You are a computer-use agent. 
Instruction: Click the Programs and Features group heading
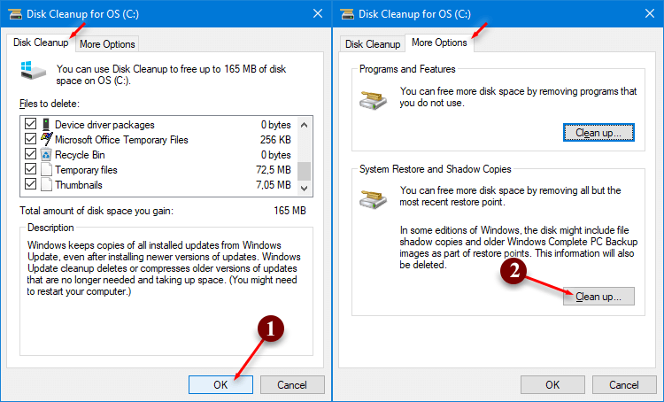click(407, 69)
